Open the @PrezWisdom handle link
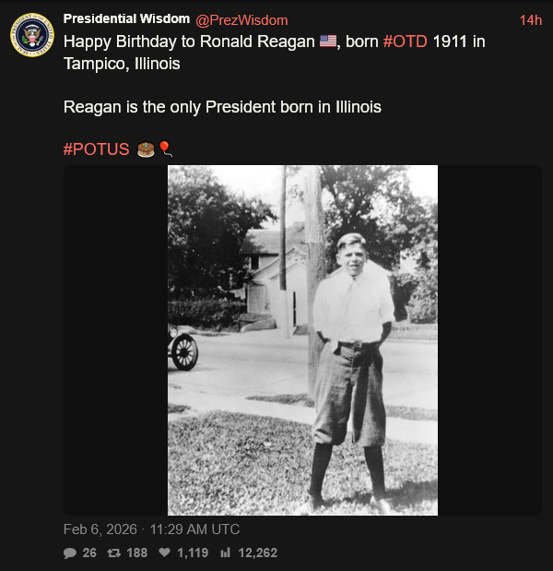Image resolution: width=553 pixels, height=571 pixels. pyautogui.click(x=241, y=20)
